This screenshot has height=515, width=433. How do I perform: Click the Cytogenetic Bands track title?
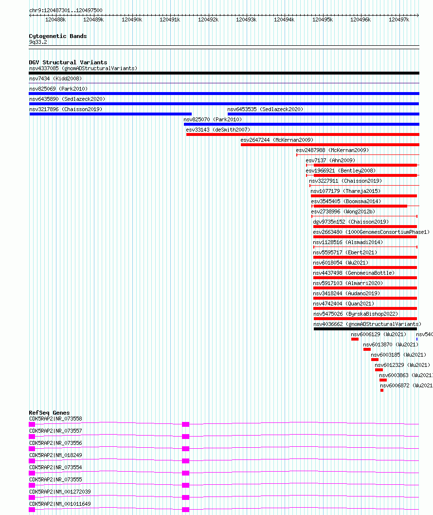(x=58, y=36)
